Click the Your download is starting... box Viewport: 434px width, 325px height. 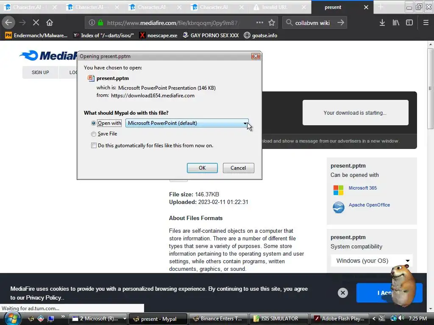[x=356, y=113]
